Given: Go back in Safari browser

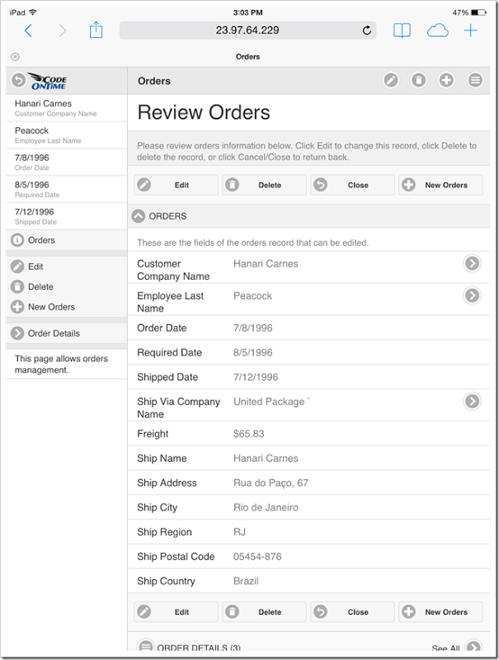Looking at the screenshot, I should [x=28, y=31].
